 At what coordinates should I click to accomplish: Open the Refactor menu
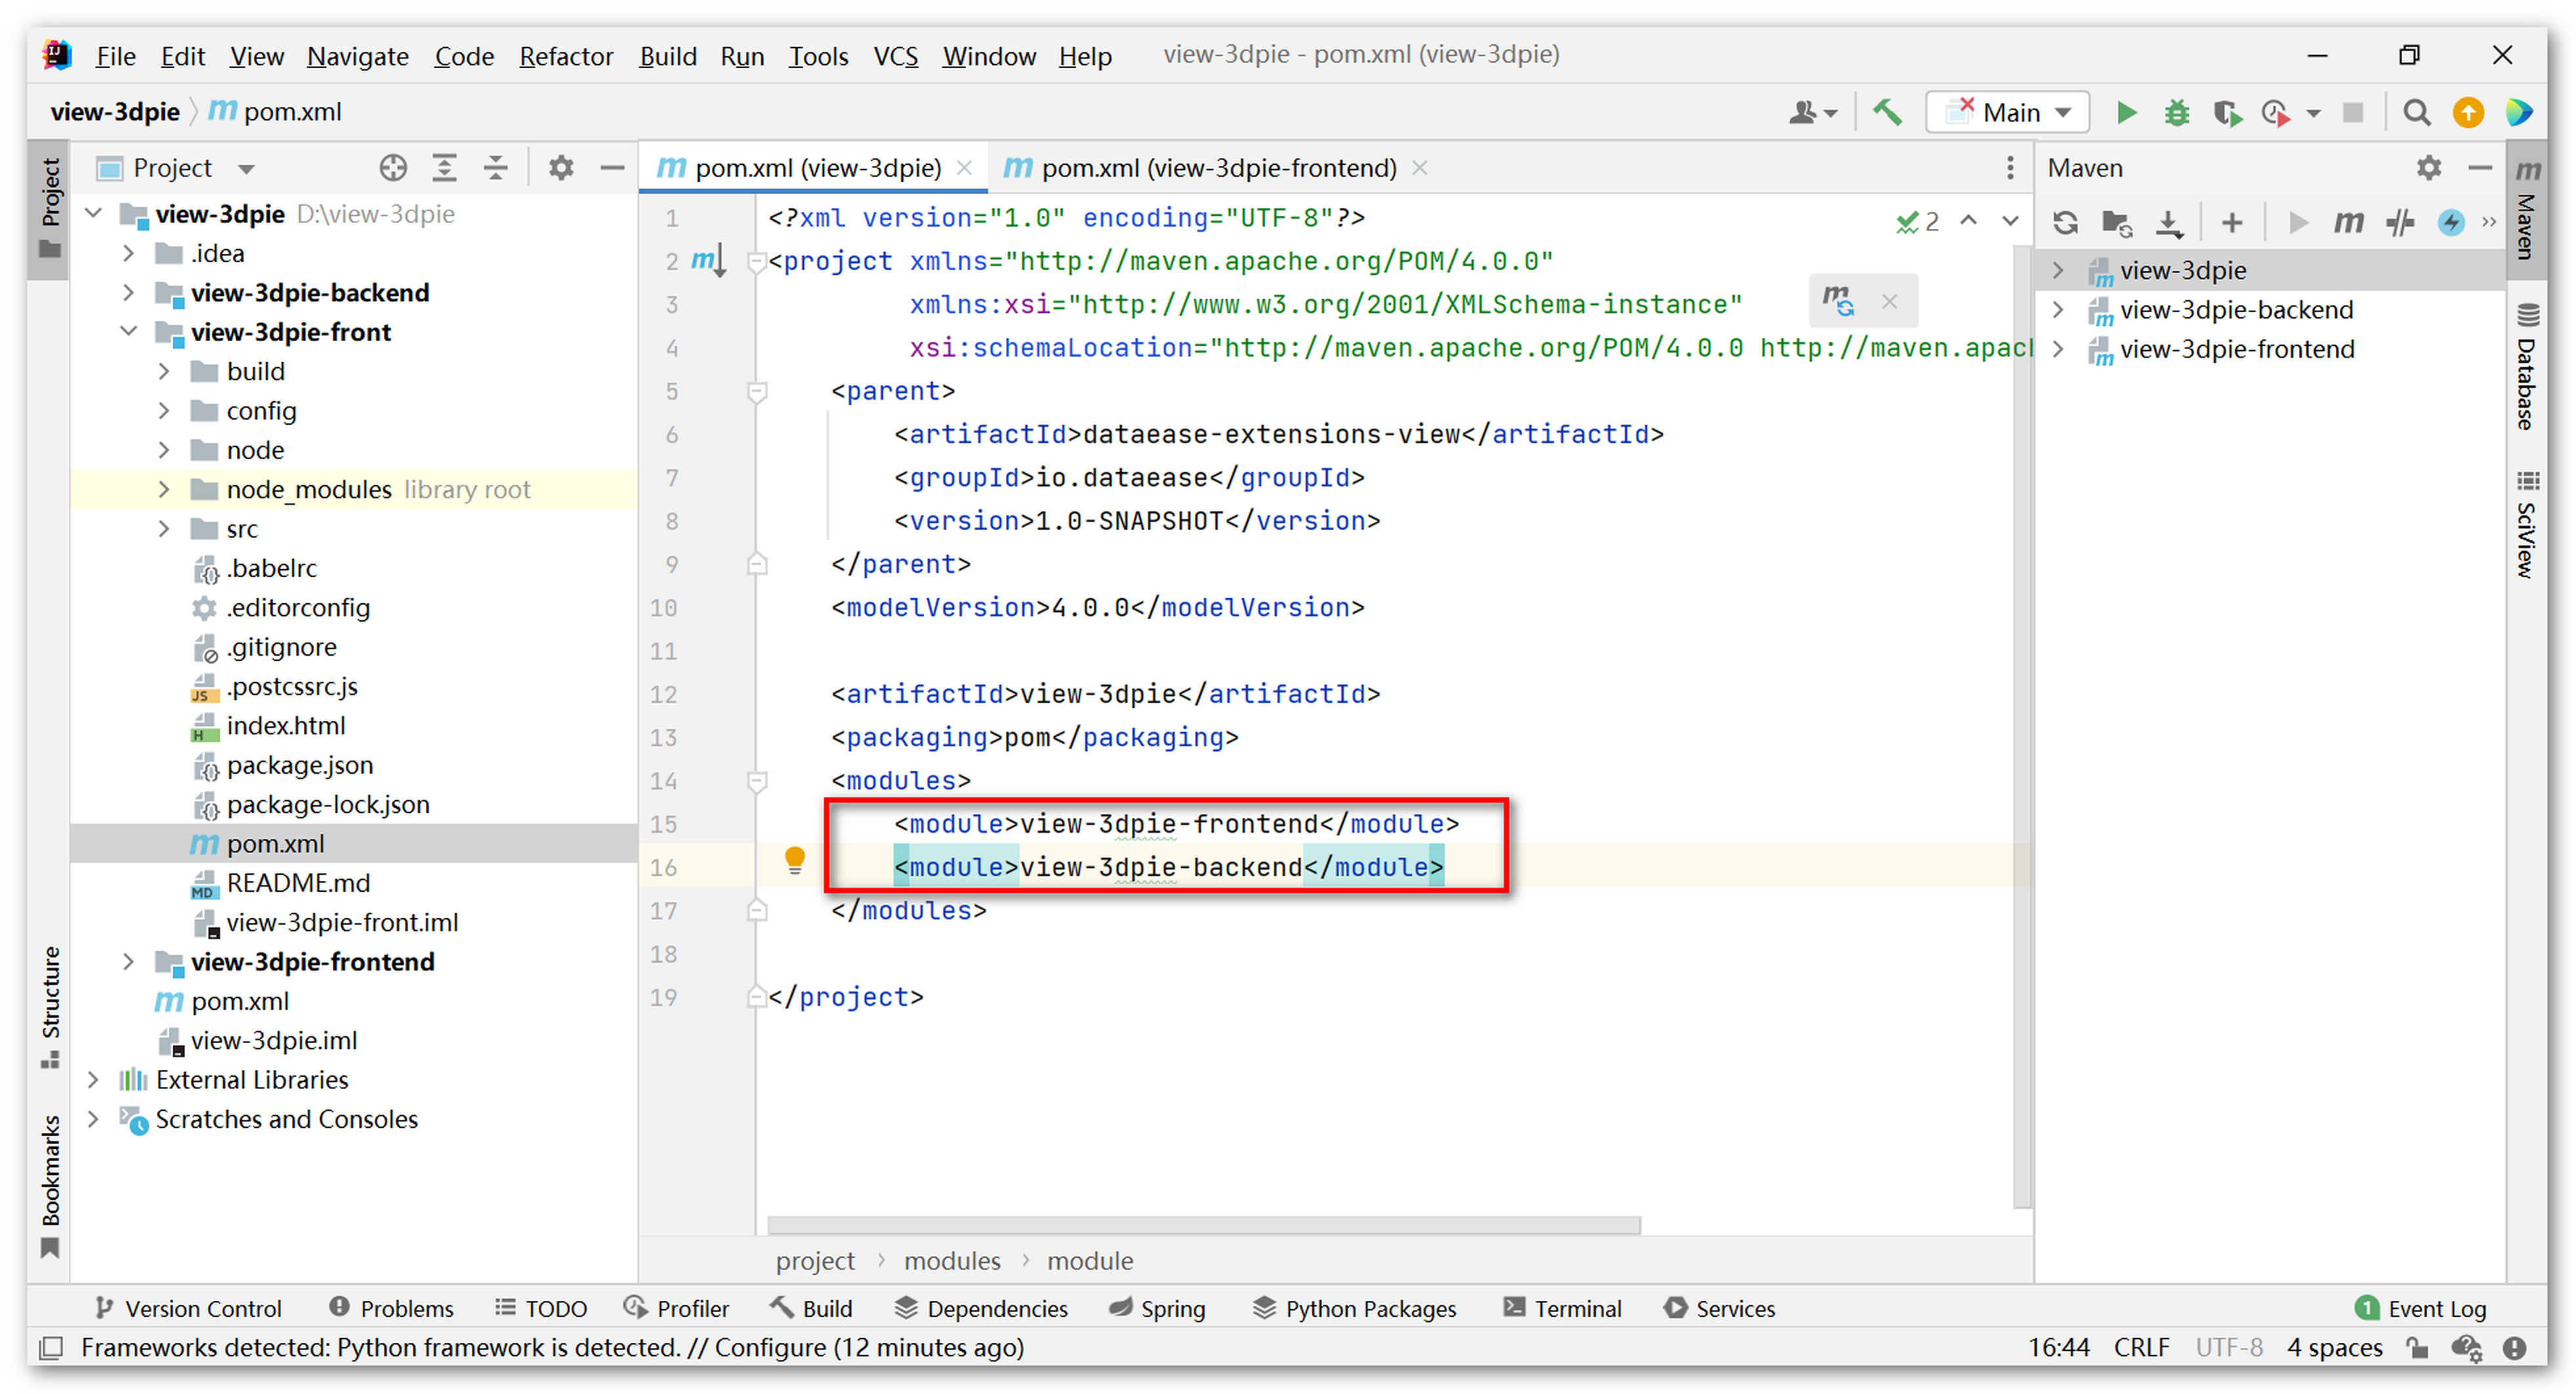[x=565, y=56]
